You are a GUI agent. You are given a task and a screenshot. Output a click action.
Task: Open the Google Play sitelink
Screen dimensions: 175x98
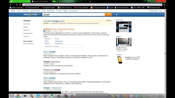(x=59, y=44)
